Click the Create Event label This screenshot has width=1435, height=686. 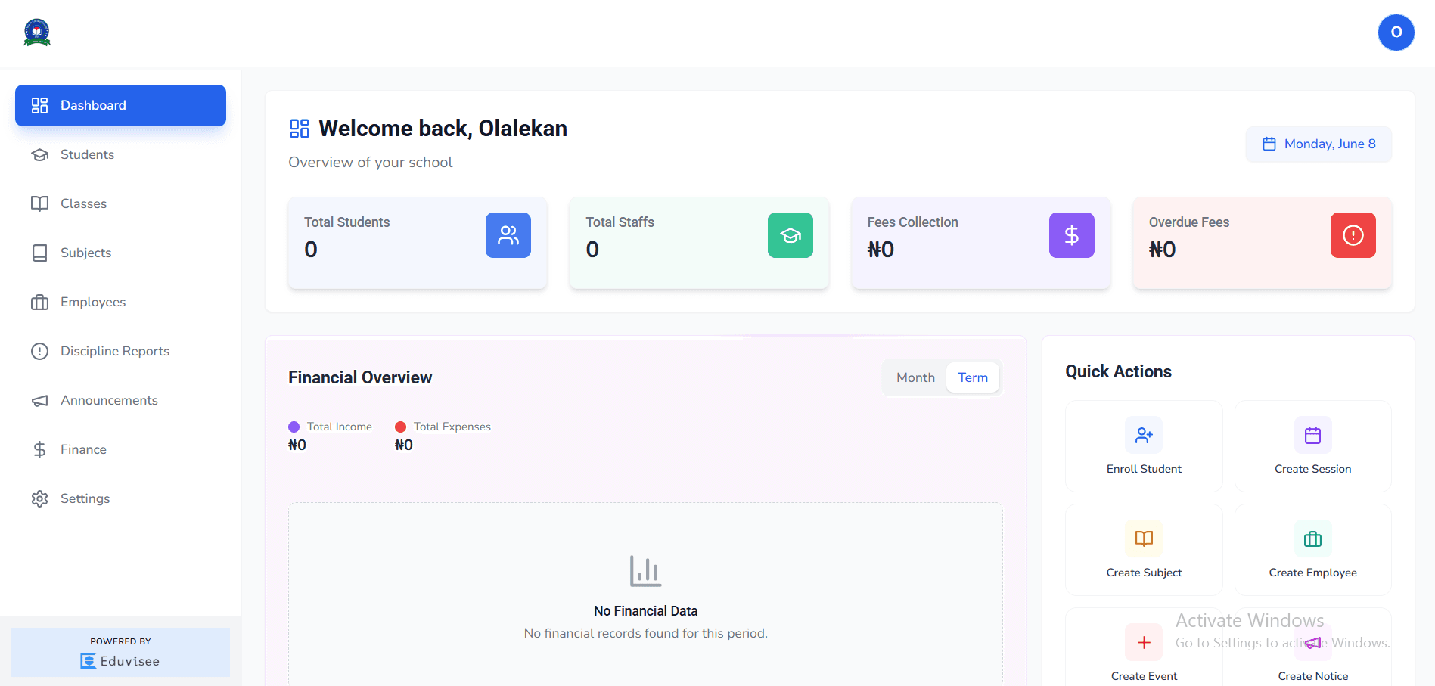1144,676
